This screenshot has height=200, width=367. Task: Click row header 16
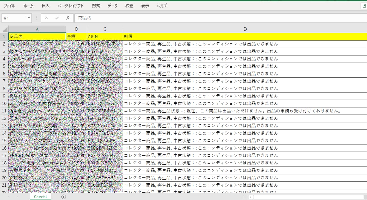point(4,148)
